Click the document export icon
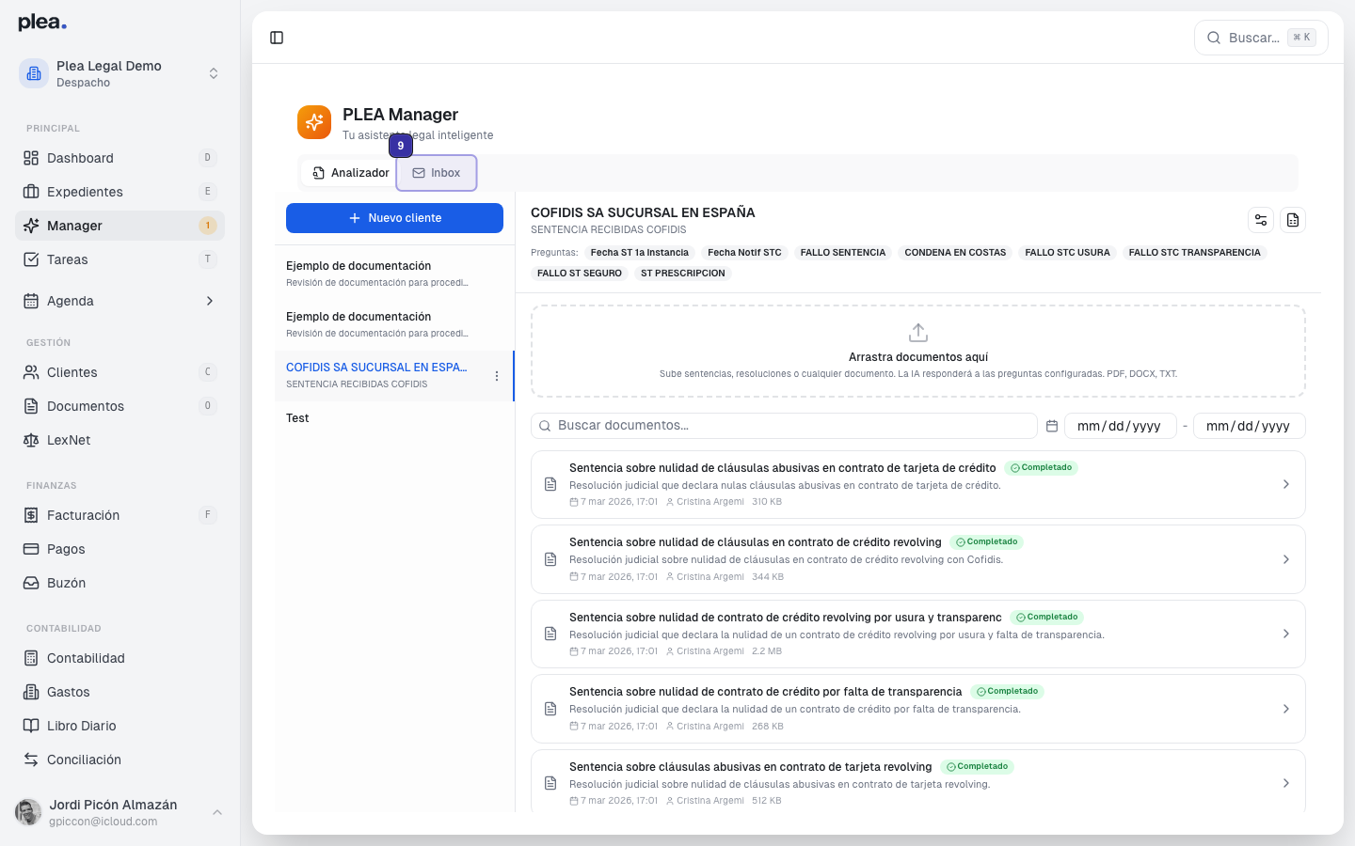Image resolution: width=1355 pixels, height=846 pixels. tap(1293, 220)
